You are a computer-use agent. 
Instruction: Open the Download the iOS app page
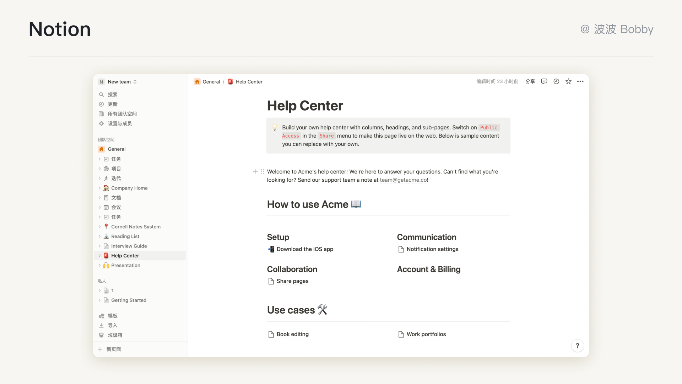point(304,249)
